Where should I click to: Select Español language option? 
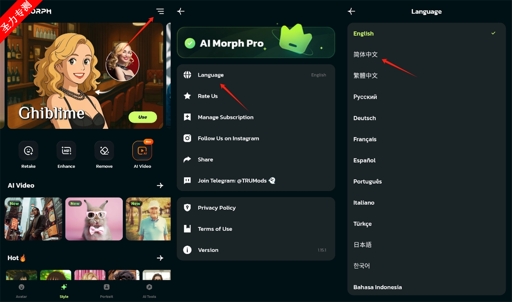(427, 160)
